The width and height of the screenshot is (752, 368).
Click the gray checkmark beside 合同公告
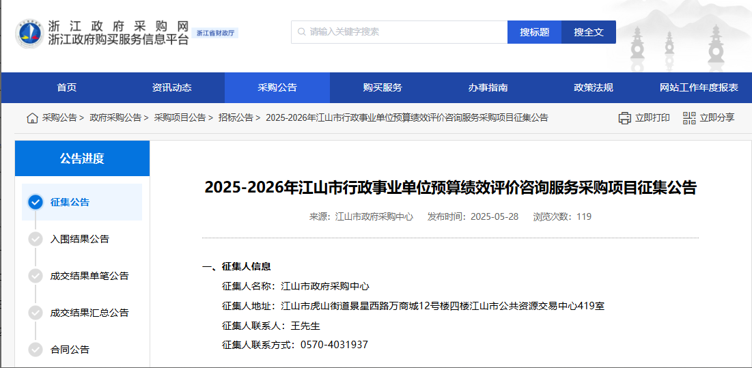(36, 350)
